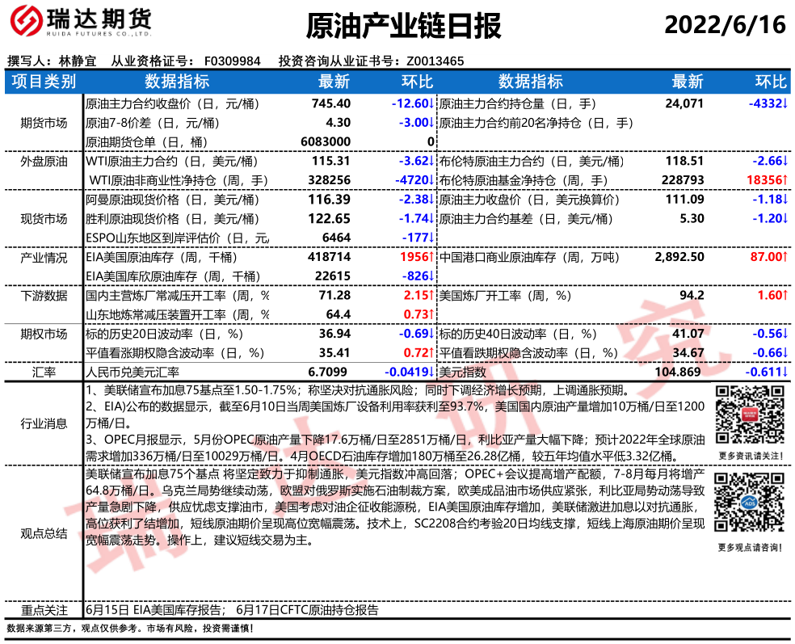The width and height of the screenshot is (795, 644).
Task: Click the 观点总结 section label
Action: (44, 533)
